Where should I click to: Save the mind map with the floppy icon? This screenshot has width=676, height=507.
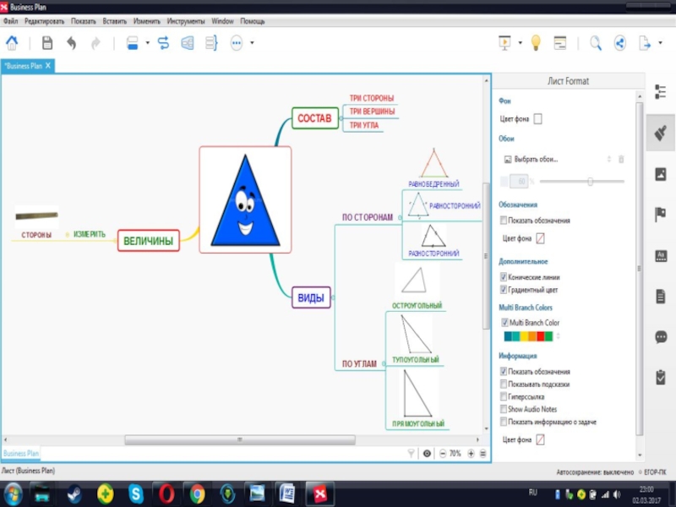coord(47,43)
